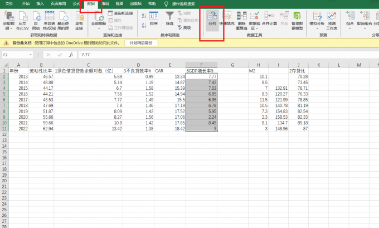Open What-If Analysis (模拟分析)

point(317,18)
